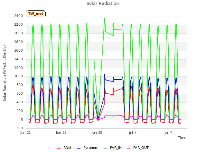The width and height of the screenshot is (206, 154).
Task: Click the magenta PAR_OUT legend swatch
Action: coord(129,148)
